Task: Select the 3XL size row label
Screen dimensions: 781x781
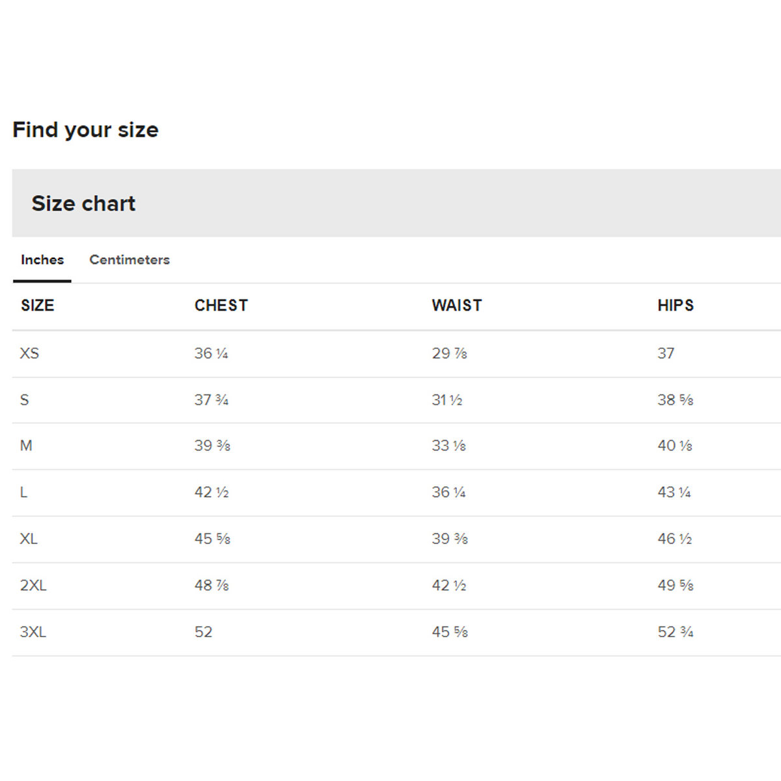Action: point(33,632)
